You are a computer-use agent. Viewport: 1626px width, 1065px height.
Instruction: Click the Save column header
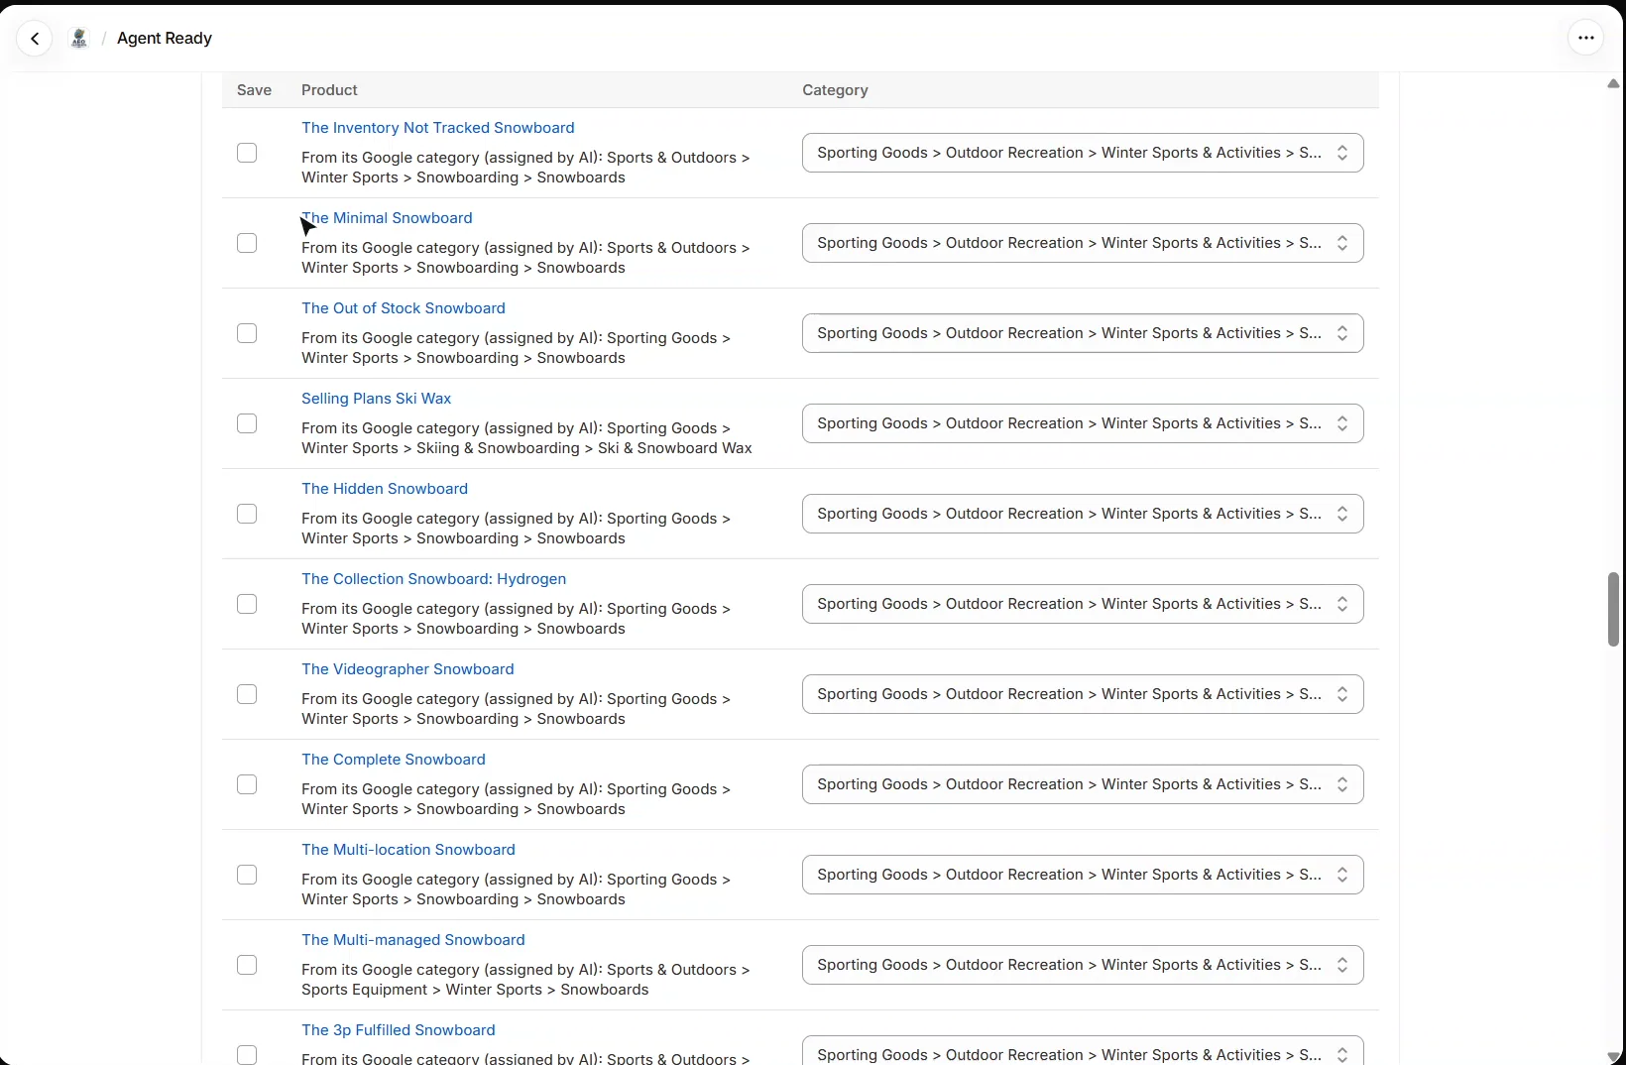(254, 90)
